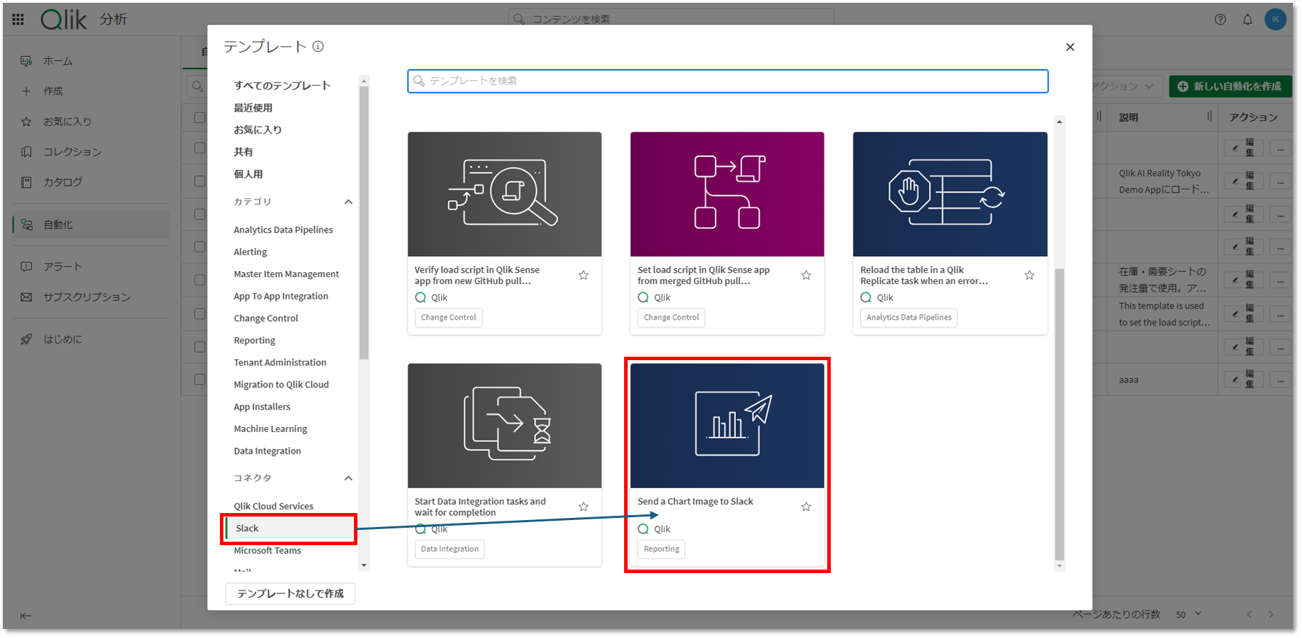The width and height of the screenshot is (1302, 638).
Task: Select 最近使用 filter
Action: [x=253, y=107]
